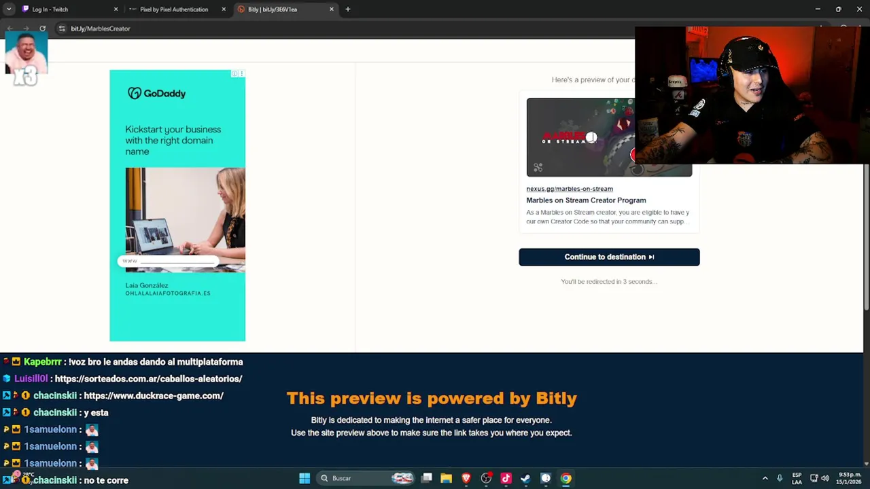Close the Log In - Twitch tab
Screen dimensions: 870x489
click(116, 10)
